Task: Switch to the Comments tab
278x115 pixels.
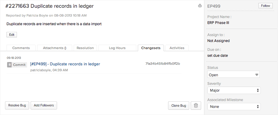Action: (21, 48)
